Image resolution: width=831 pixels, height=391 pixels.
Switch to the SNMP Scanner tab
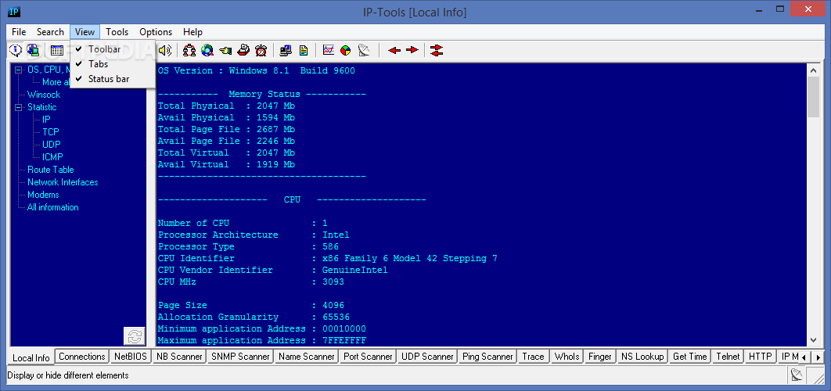point(240,357)
